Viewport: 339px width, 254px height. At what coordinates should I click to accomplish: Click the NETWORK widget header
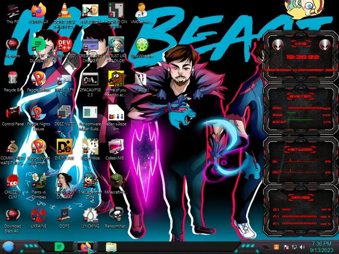(300, 149)
